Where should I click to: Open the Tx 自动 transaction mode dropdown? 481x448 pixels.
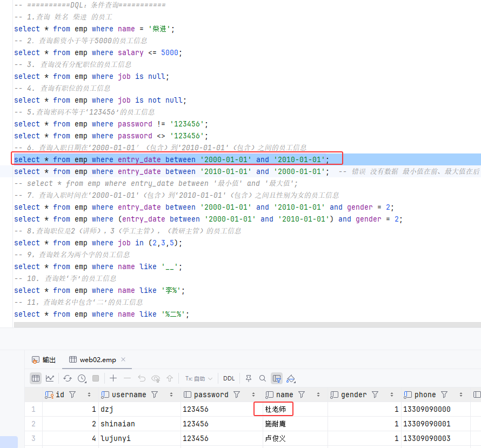click(x=199, y=378)
